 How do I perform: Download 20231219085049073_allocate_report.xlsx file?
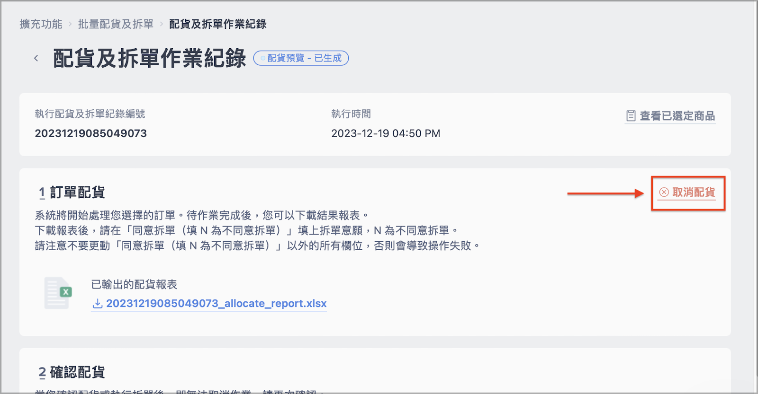click(209, 303)
